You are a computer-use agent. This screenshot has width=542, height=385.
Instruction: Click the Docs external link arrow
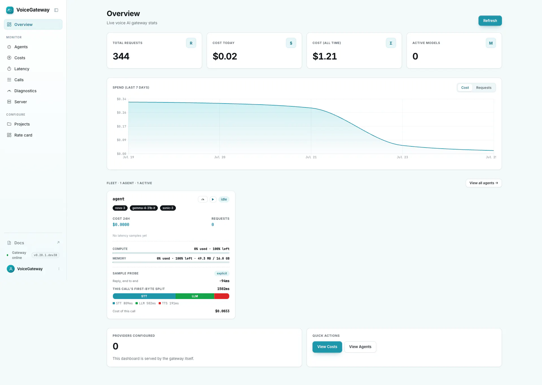click(58, 243)
